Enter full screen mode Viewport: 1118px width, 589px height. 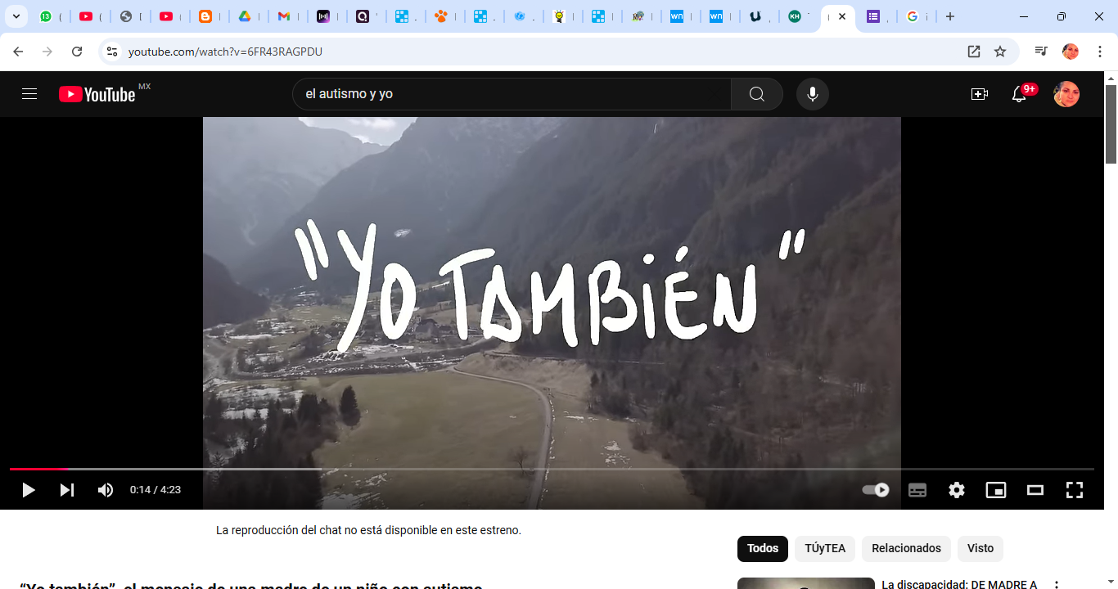point(1075,490)
